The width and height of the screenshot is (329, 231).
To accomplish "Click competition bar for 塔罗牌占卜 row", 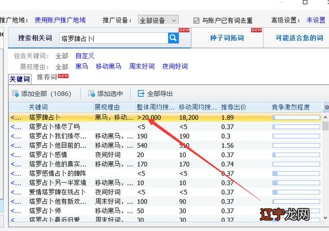I will (x=296, y=118).
